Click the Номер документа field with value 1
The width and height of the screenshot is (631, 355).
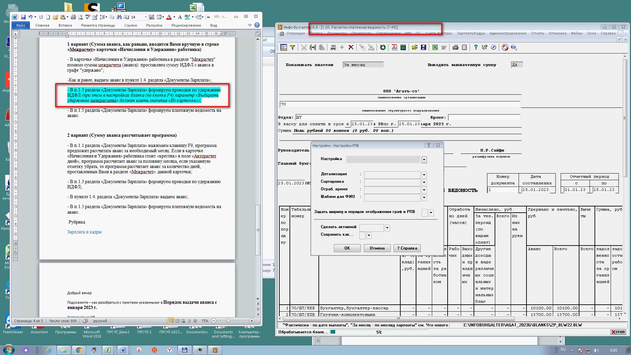click(502, 190)
